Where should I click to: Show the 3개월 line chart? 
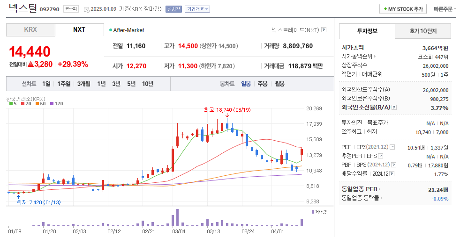click(84, 84)
